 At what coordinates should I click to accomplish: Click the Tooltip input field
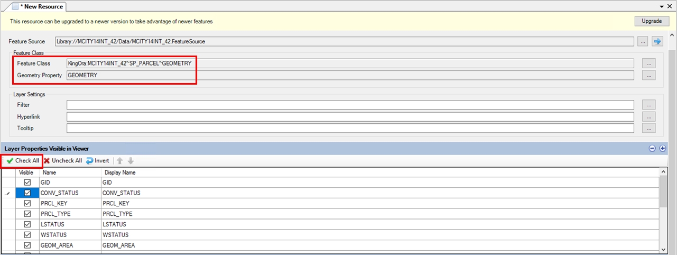[350, 128]
